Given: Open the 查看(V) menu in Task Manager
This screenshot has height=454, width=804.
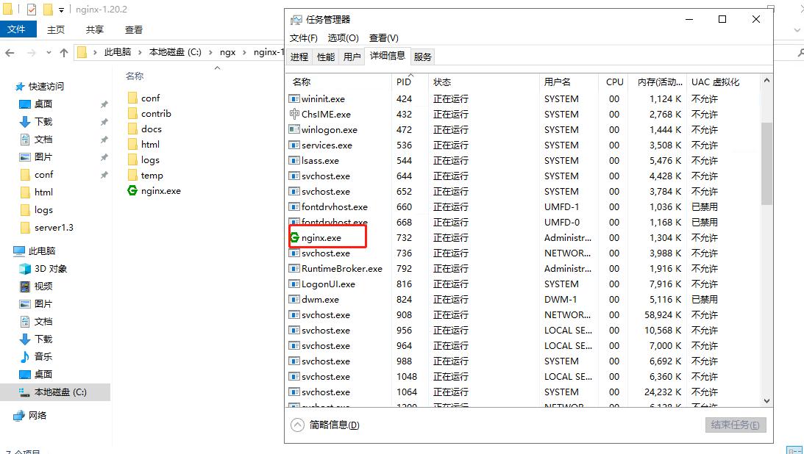Looking at the screenshot, I should tap(383, 37).
